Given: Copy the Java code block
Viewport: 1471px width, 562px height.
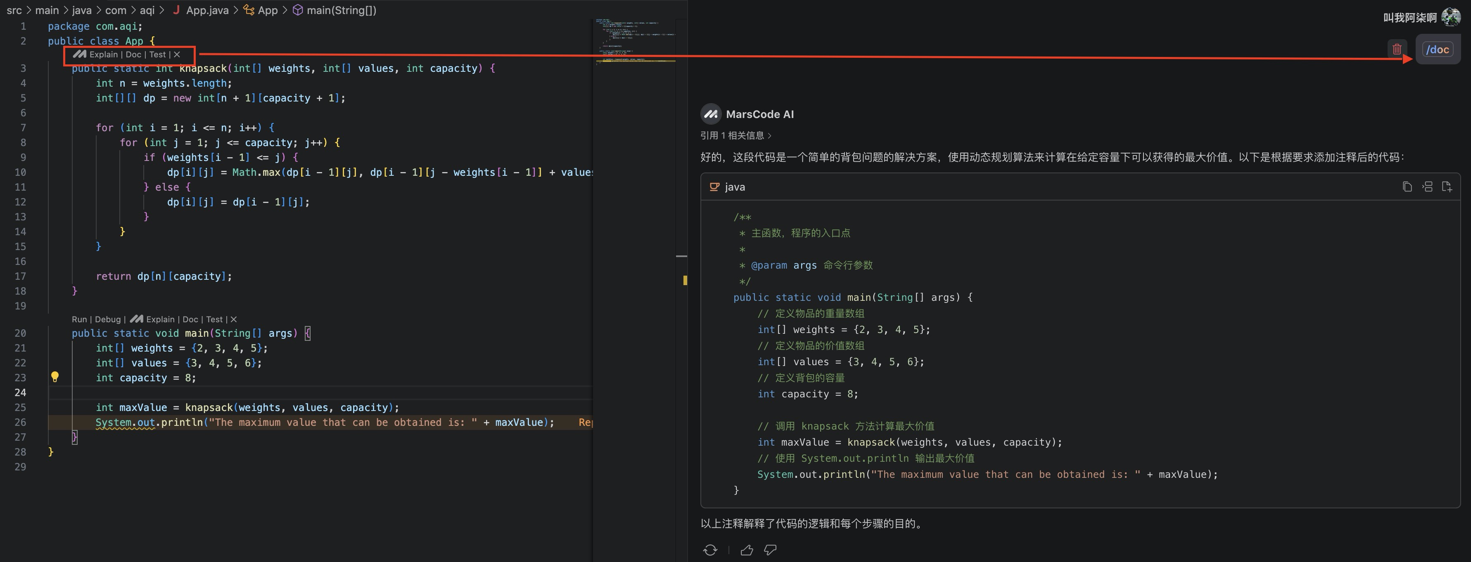Looking at the screenshot, I should [x=1407, y=187].
